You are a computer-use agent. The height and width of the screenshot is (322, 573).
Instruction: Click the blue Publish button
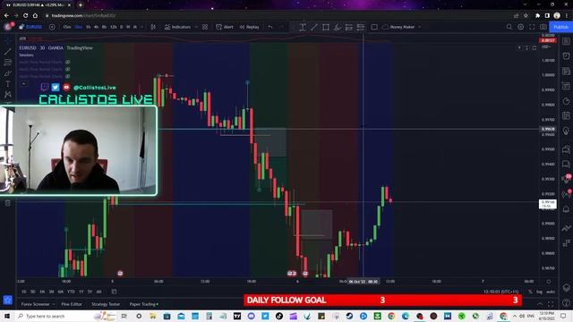tap(560, 27)
